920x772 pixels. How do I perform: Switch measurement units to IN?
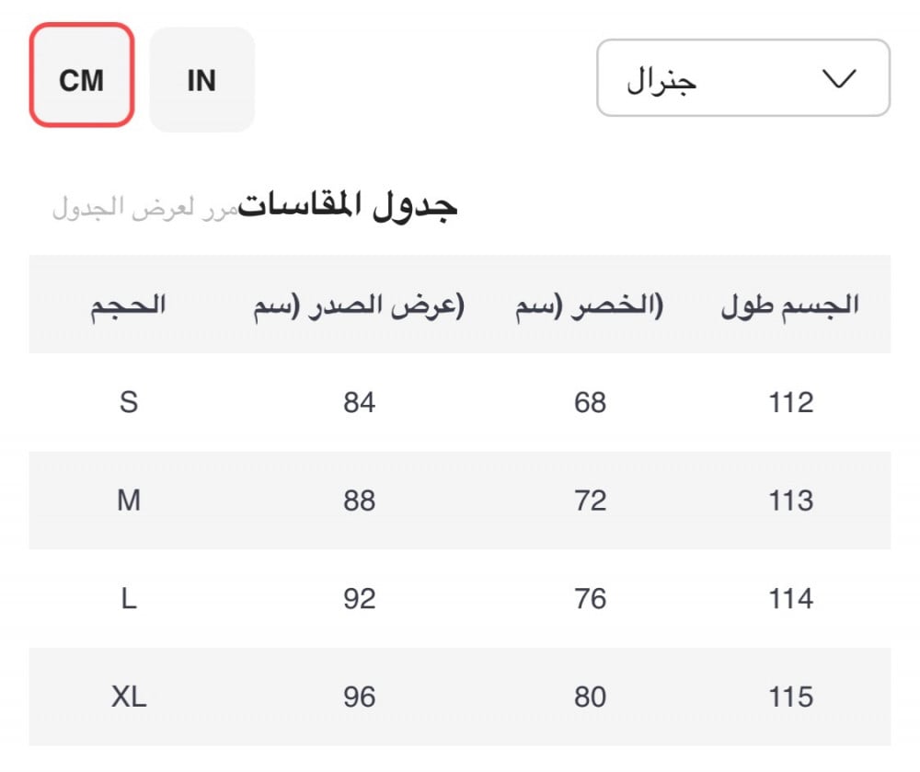[201, 80]
